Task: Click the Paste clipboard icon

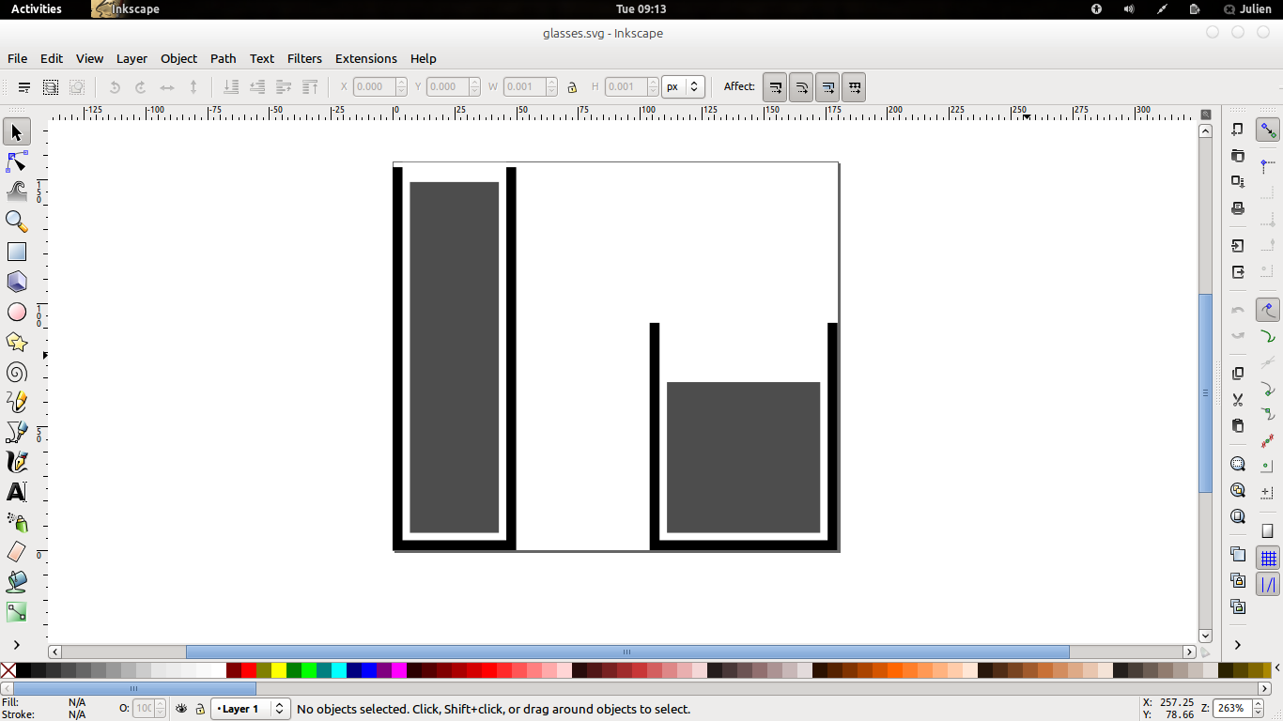Action: click(1238, 426)
